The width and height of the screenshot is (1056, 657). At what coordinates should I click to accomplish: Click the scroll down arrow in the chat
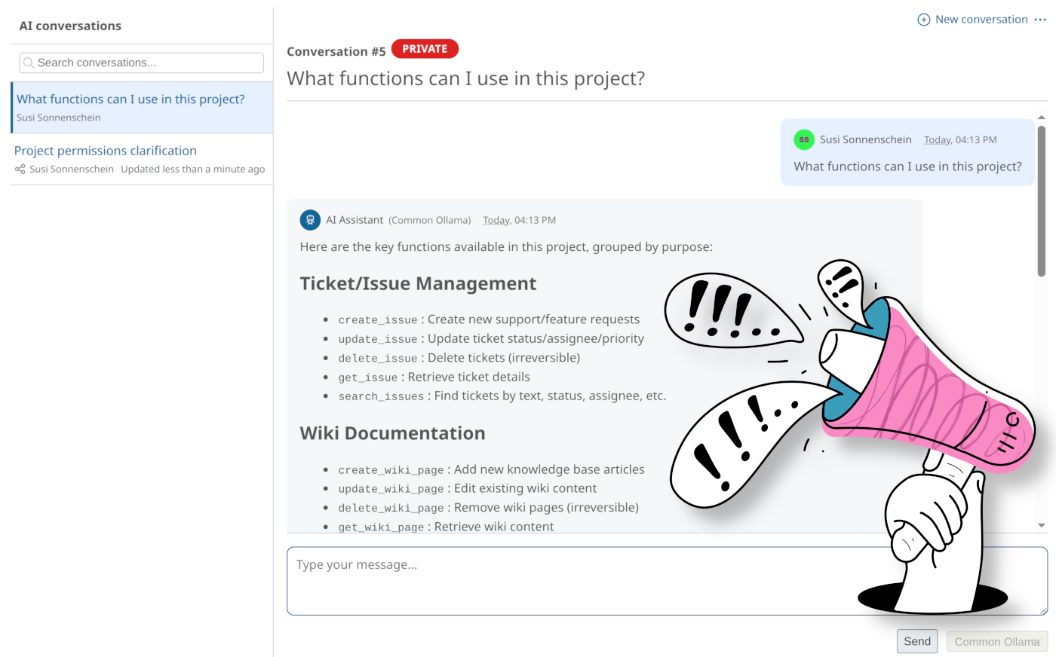tap(1042, 525)
